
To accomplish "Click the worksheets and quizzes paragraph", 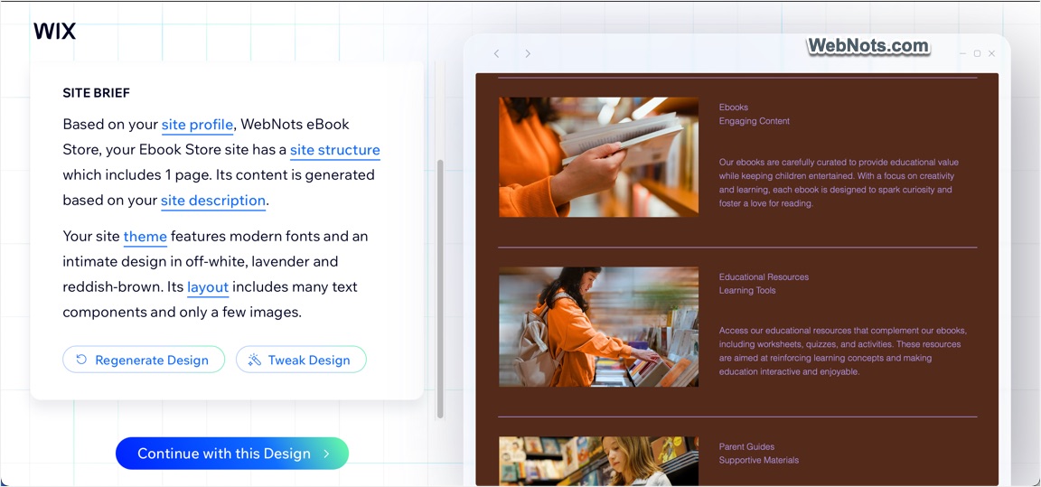I will tap(842, 351).
